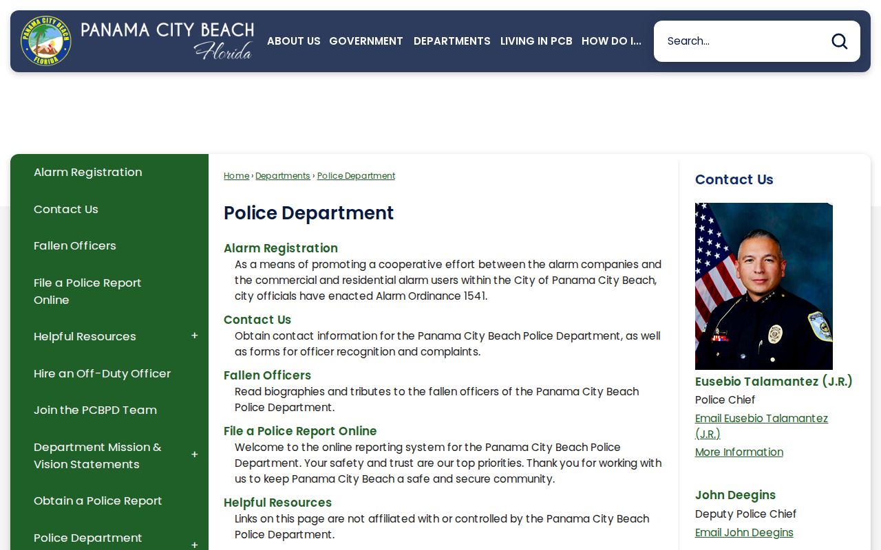Open Department Mission & Vision Statements link
The image size is (881, 550).
click(98, 455)
